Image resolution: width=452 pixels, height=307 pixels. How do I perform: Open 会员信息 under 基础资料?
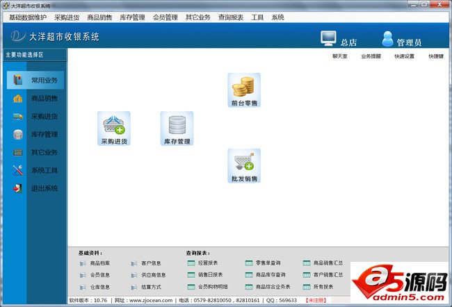(95, 275)
